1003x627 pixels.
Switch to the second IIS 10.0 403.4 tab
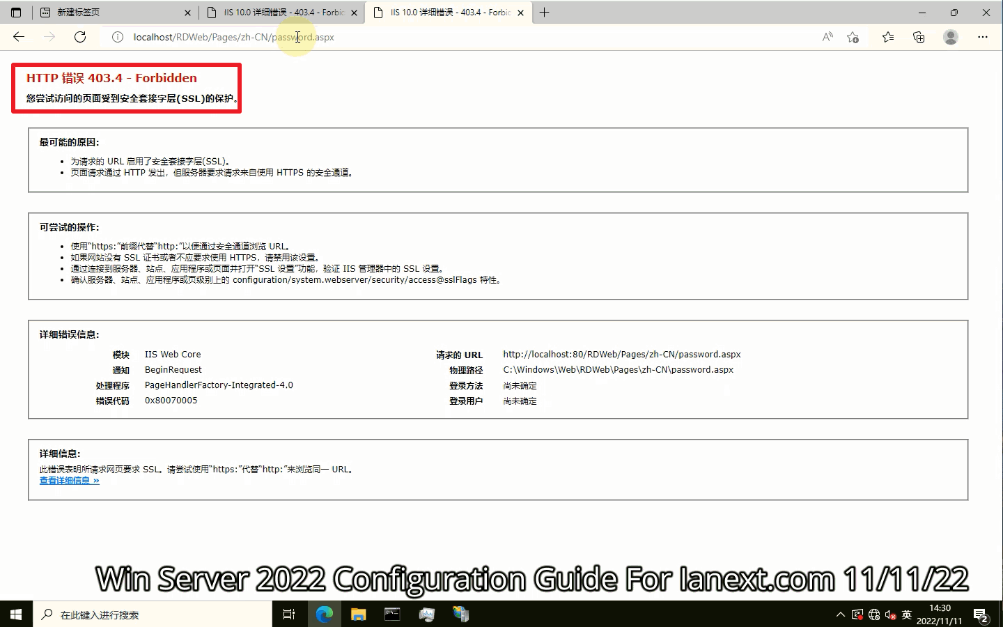coord(282,13)
